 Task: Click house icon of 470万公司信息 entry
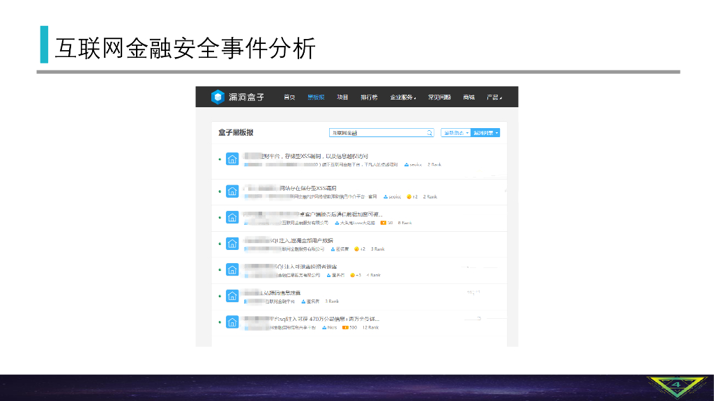[232, 322]
